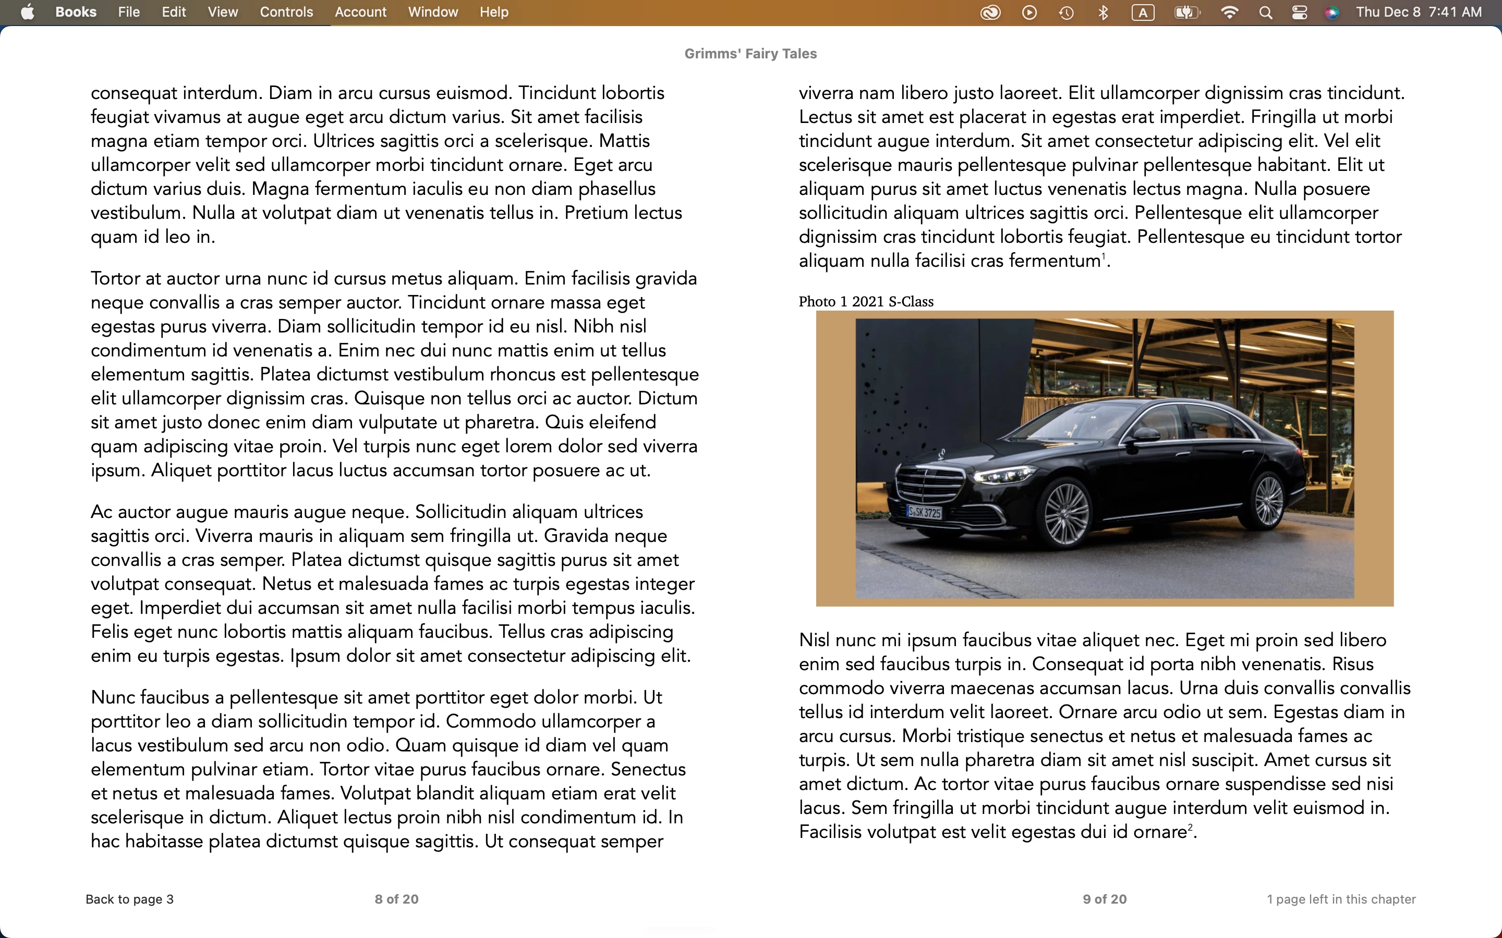
Task: Open the keyboard input source icon
Action: (1143, 13)
